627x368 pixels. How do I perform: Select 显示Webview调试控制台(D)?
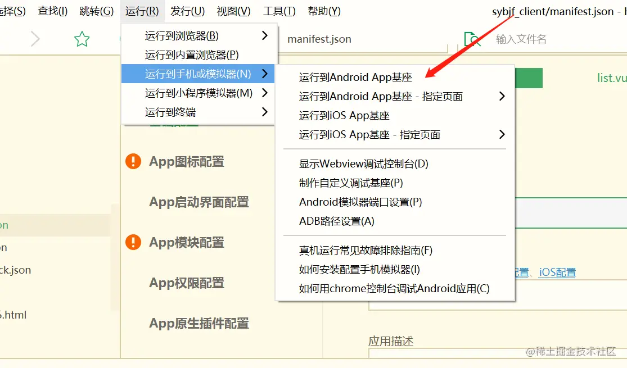pos(395,164)
